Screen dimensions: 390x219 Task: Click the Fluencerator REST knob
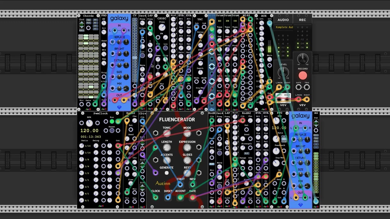tap(187, 173)
